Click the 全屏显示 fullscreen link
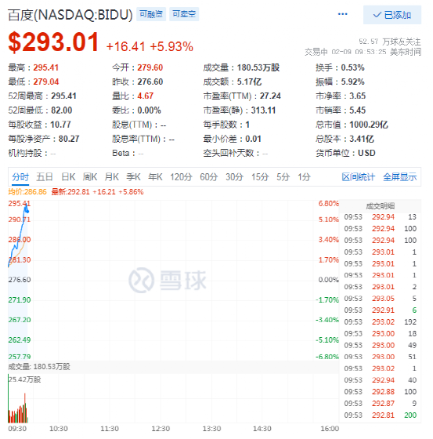 point(399,177)
